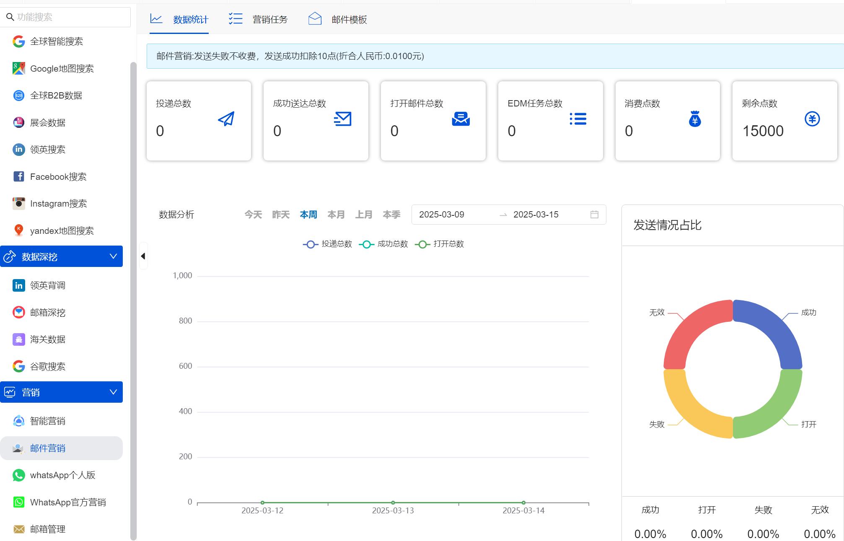Collapse the 营销 sidebar section

113,392
